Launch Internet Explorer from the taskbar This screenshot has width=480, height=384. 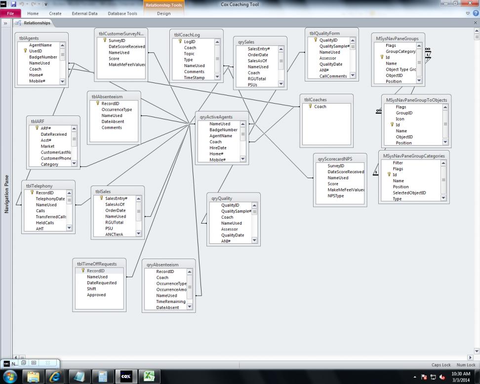(55, 377)
